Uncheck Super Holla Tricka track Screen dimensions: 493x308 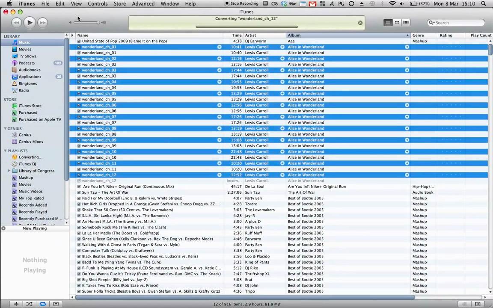tap(79, 291)
